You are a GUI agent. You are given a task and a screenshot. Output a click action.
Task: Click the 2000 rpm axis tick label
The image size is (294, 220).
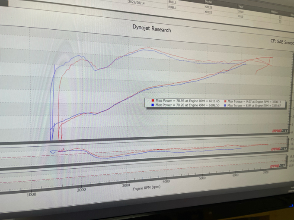pos(81,190)
